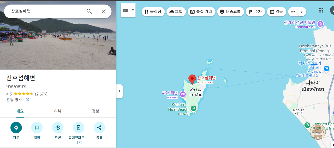The width and height of the screenshot is (334, 148).
Task: Click the red 산호섬해변 map pin
Action: pos(192,79)
